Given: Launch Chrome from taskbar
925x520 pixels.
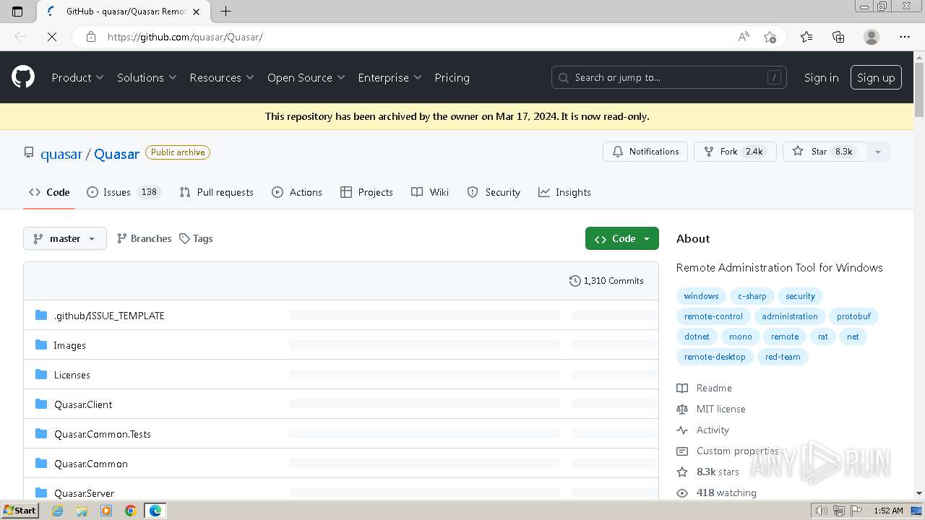Looking at the screenshot, I should [131, 511].
